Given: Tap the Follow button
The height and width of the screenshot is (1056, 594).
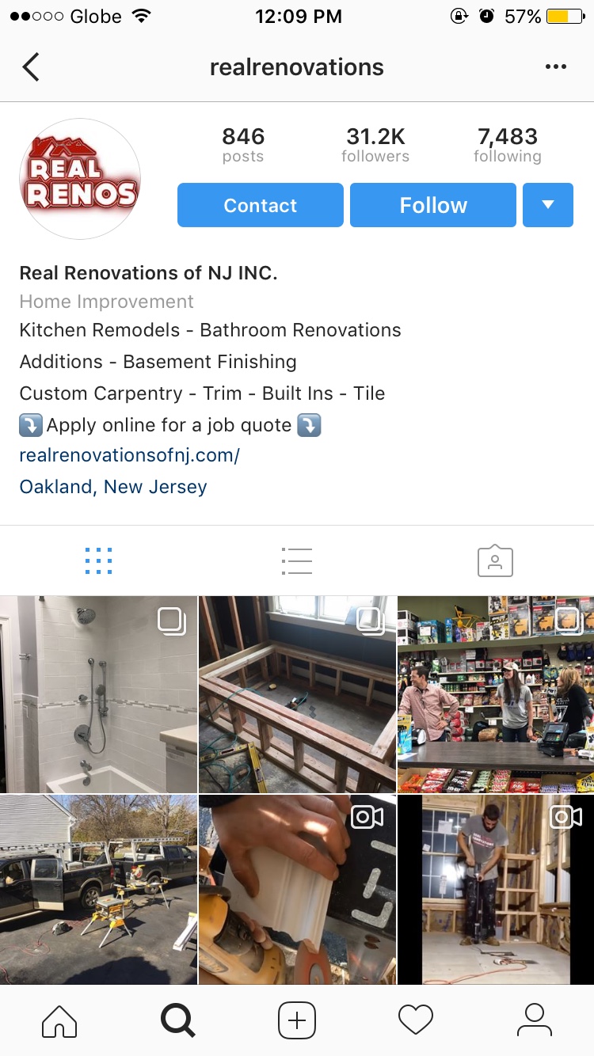Looking at the screenshot, I should [x=433, y=205].
